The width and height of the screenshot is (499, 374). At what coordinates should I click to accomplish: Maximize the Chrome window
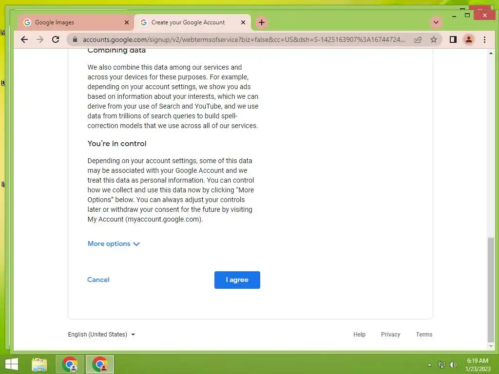coord(467,15)
